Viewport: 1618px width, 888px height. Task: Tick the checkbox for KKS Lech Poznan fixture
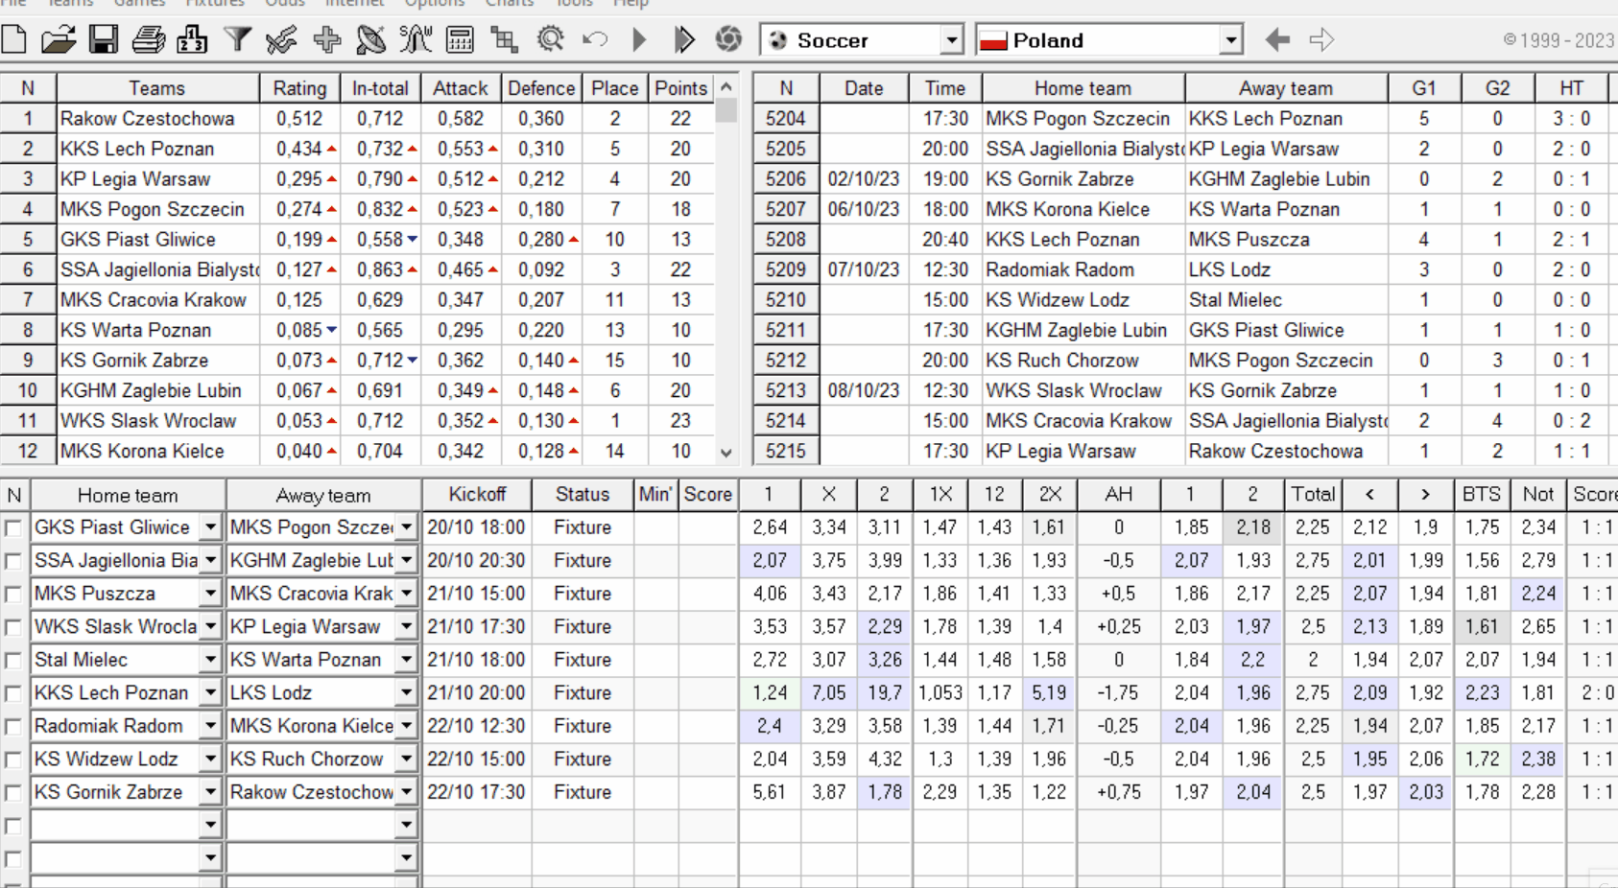[x=13, y=693]
